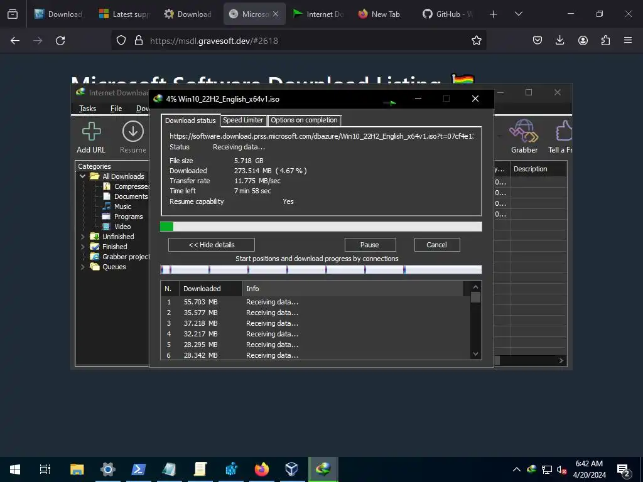Switch to the GitHub browser tab
The image size is (643, 482).
(x=448, y=14)
